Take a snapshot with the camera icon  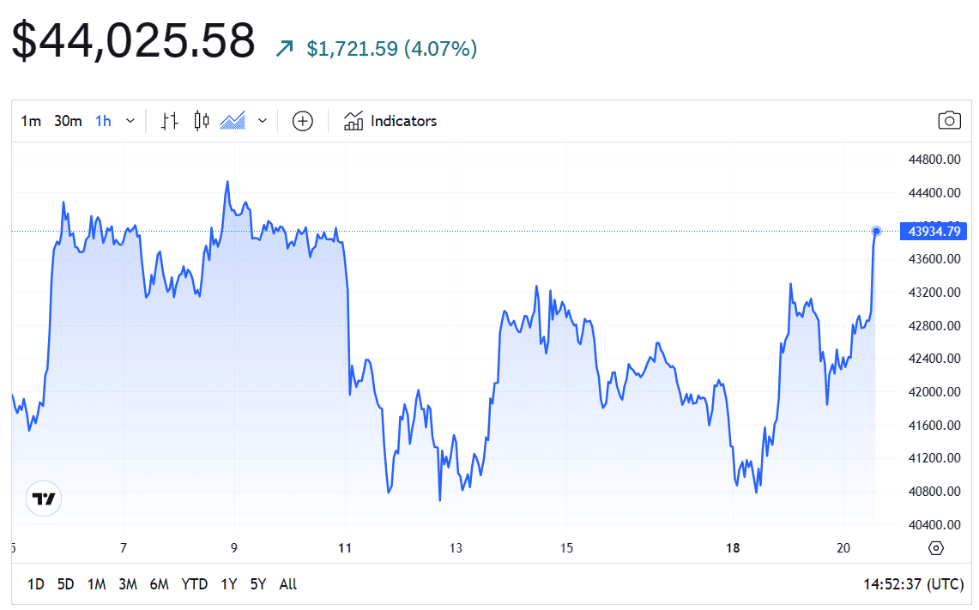(x=949, y=121)
